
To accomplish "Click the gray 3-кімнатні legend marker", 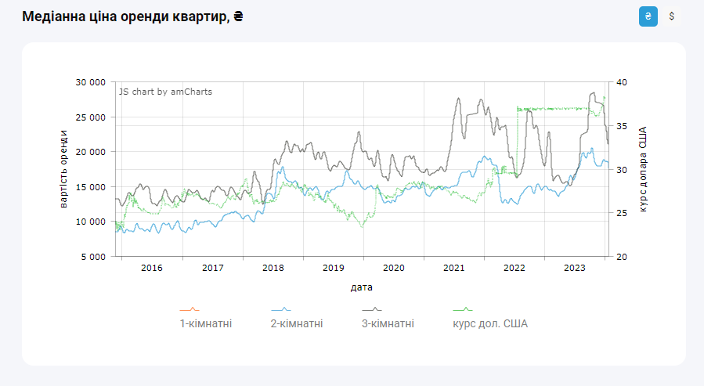I will (x=372, y=310).
